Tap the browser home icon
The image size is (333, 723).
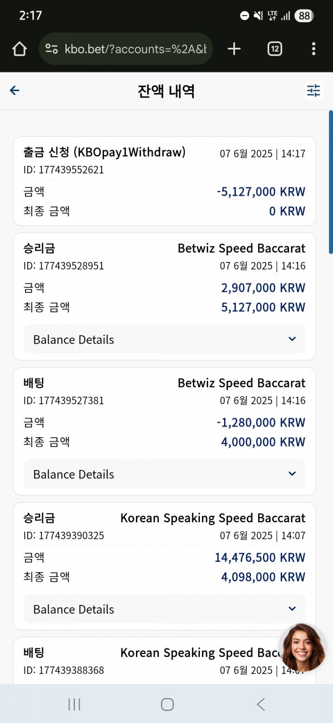point(19,49)
